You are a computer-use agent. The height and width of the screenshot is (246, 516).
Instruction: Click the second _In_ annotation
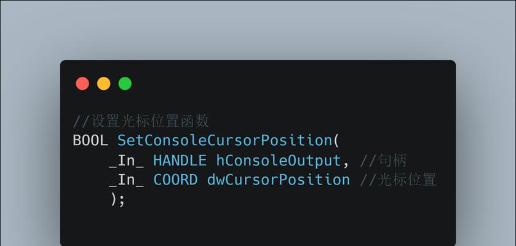tap(126, 180)
